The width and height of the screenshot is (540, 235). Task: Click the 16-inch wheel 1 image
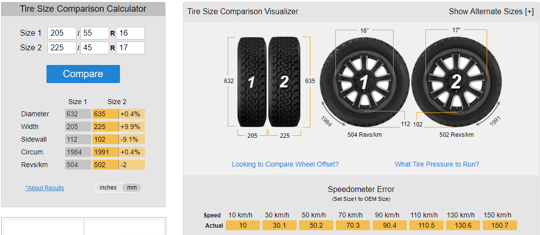point(364,82)
